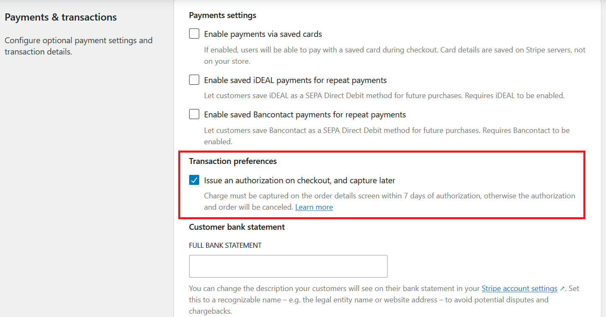Check the saved Bancontact payments box
606x317 pixels.
194,114
